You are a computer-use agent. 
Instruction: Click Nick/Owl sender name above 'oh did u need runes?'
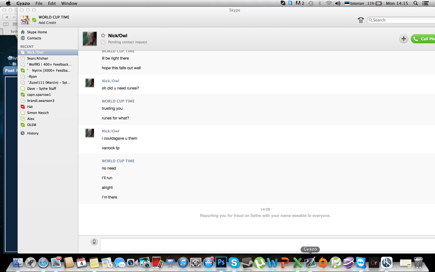coord(111,81)
